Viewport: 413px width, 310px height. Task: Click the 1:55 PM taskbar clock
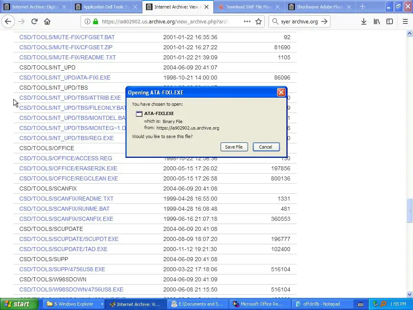[398, 304]
